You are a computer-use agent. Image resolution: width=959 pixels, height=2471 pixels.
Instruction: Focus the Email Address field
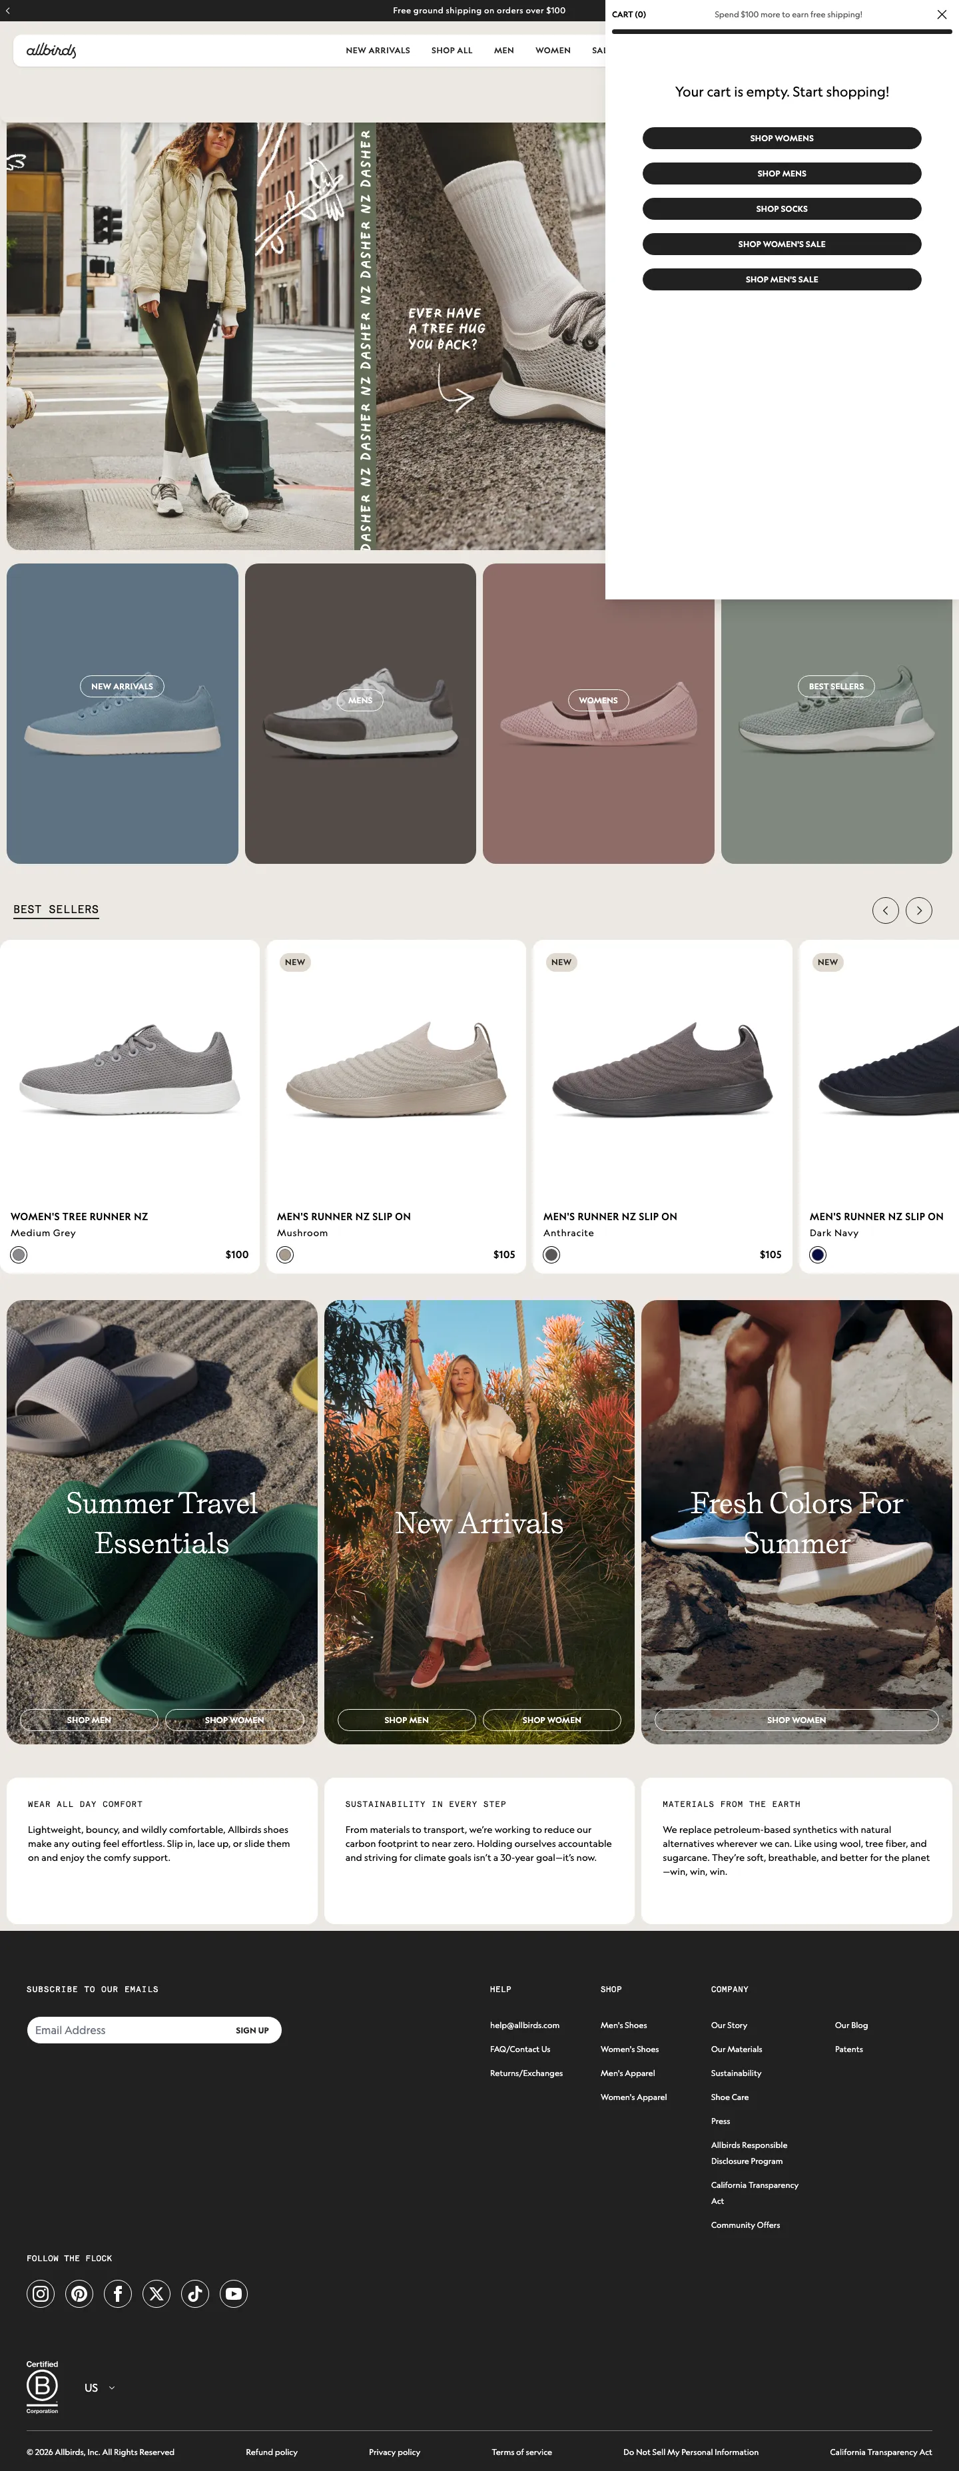coord(128,2030)
